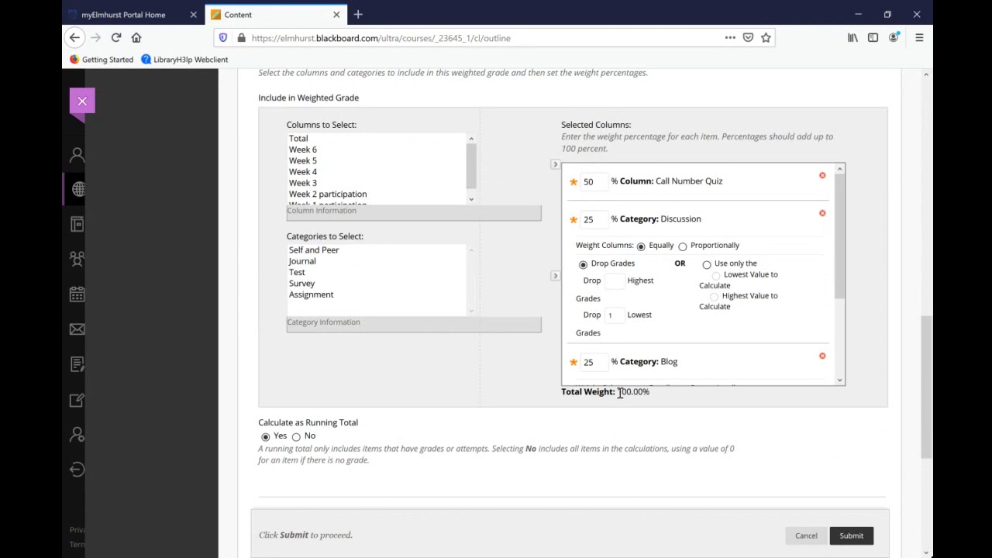Click the Drop Highest grades number field
Image resolution: width=992 pixels, height=558 pixels.
[615, 281]
